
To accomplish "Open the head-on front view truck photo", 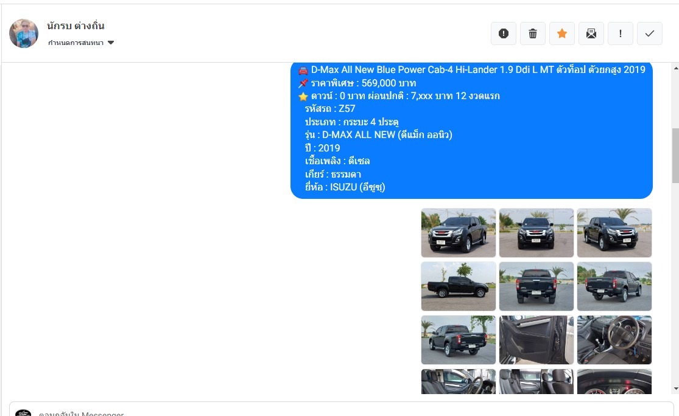I will pos(537,233).
